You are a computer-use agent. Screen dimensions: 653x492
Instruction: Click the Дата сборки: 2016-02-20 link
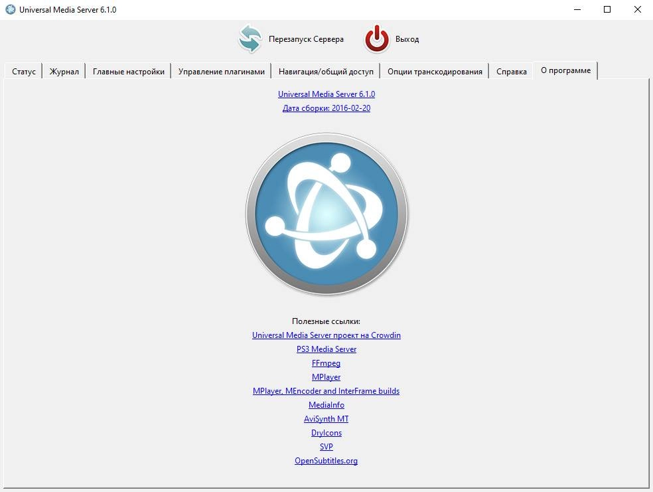click(x=326, y=108)
